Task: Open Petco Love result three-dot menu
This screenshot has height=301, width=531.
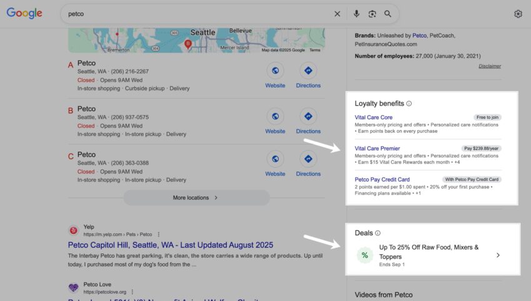Action: (x=132, y=292)
